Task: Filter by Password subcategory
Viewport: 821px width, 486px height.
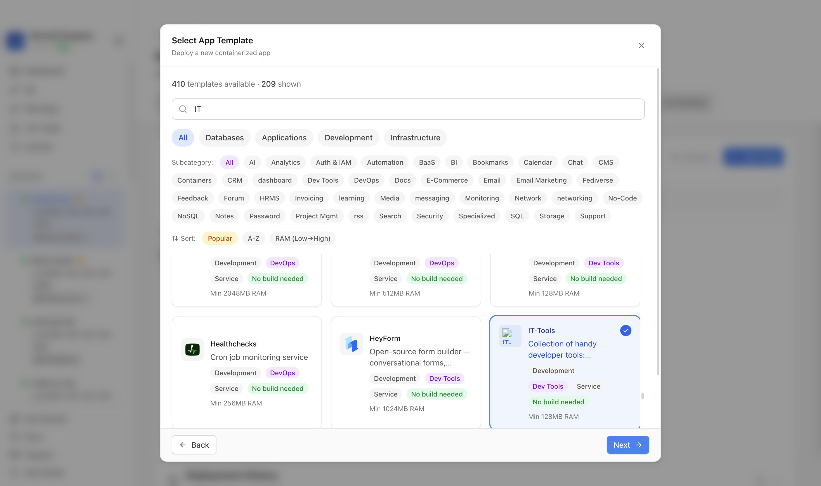Action: 265,216
